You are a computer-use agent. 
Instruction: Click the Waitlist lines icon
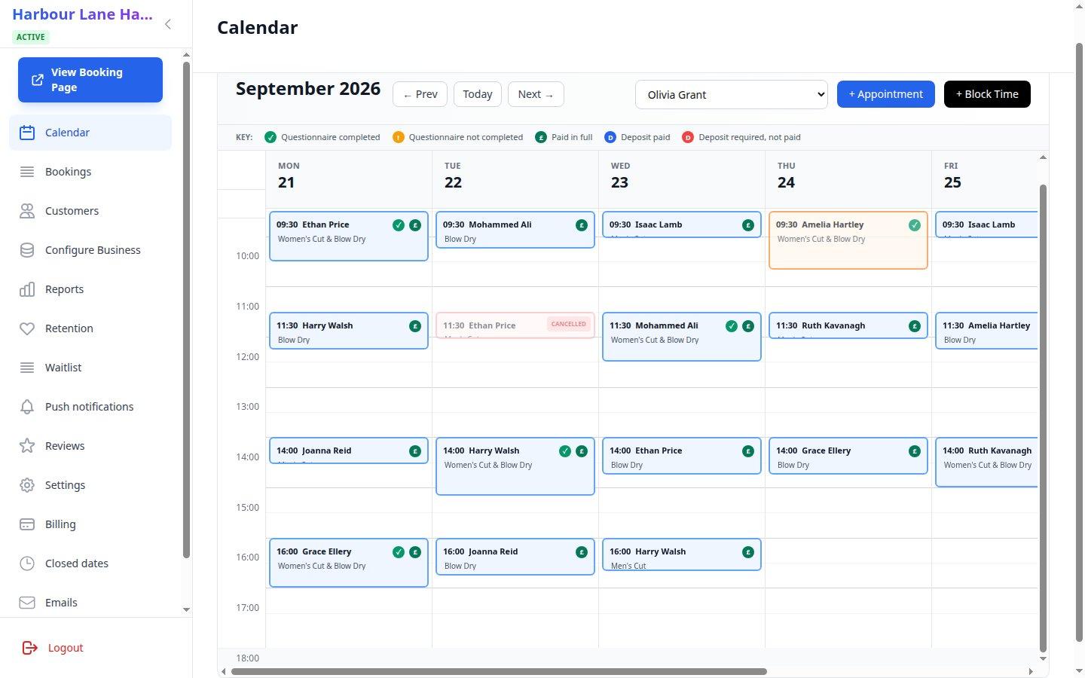tap(27, 368)
